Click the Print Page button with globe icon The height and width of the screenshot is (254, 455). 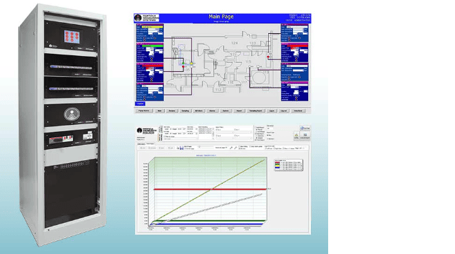305,128
